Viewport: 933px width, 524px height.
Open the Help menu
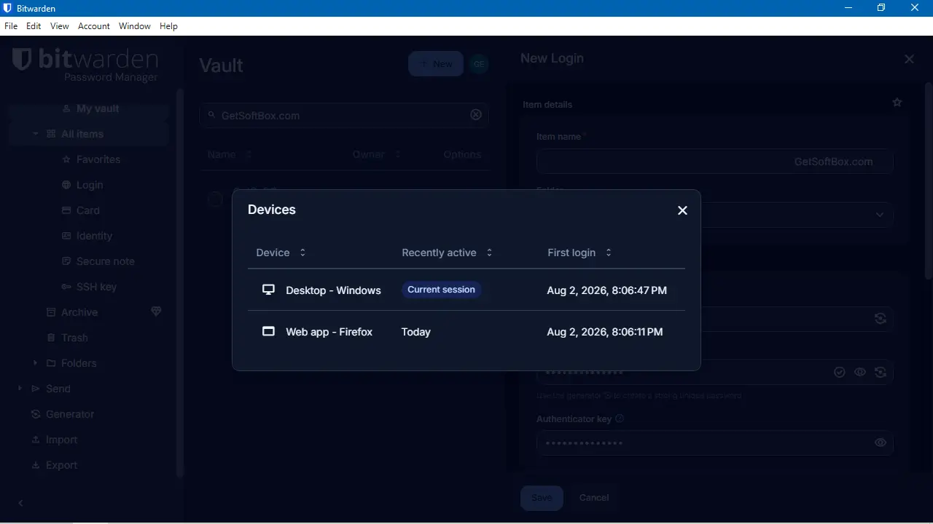click(x=168, y=26)
